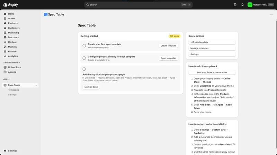Click + Create template quick action
Screen dimensions: 277x155
tap(212, 42)
